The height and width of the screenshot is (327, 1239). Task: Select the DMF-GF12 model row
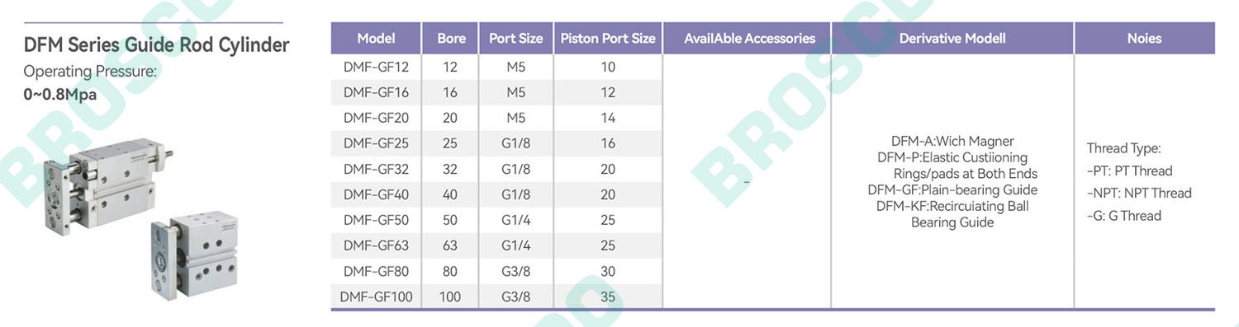[496, 67]
